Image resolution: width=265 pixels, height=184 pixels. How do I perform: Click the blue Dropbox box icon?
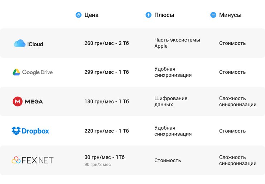click(x=16, y=131)
